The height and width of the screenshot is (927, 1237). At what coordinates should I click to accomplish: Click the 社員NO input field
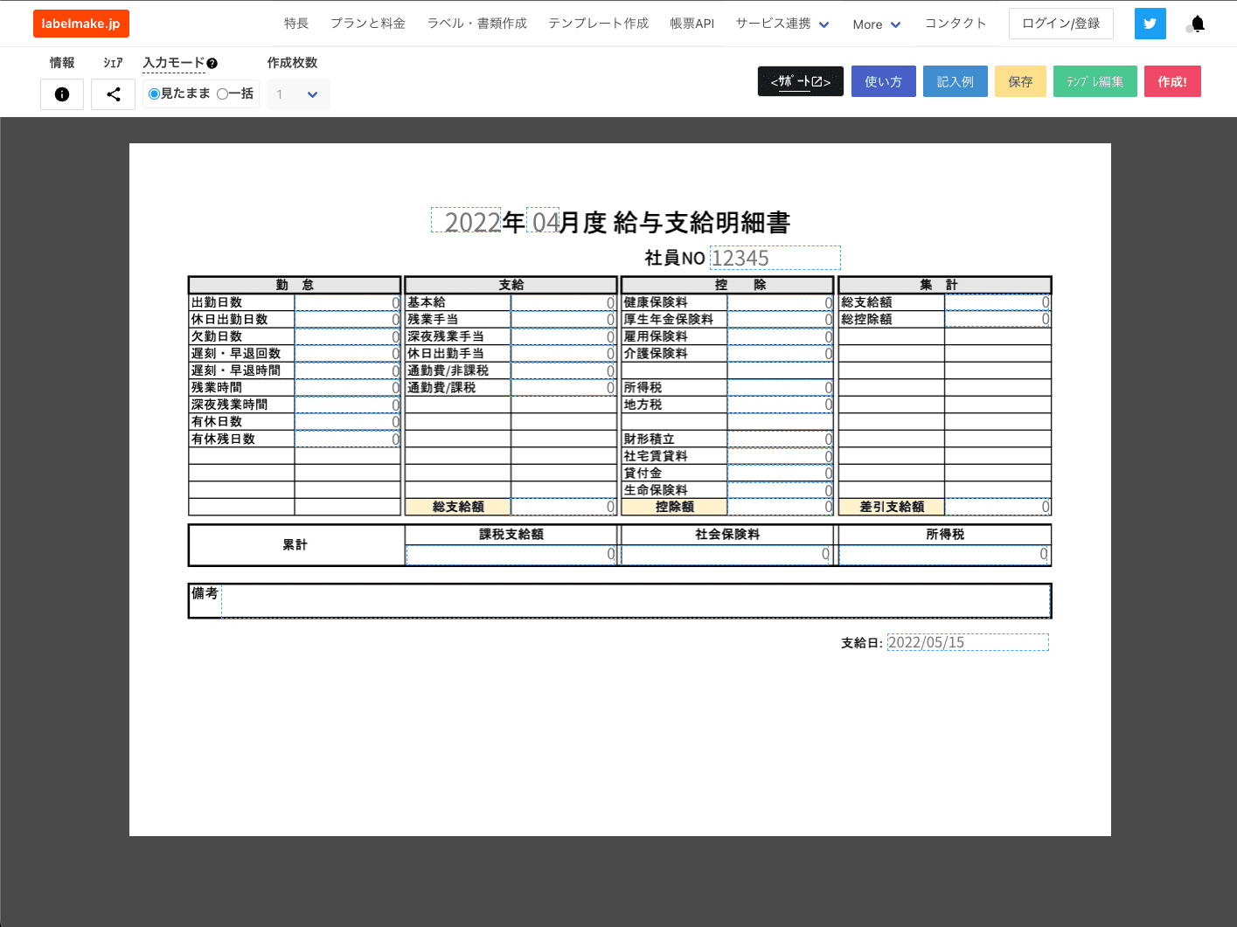(775, 259)
